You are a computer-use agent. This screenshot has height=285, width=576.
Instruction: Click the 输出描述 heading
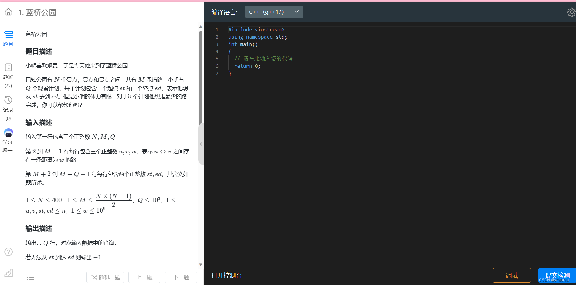[x=39, y=229]
